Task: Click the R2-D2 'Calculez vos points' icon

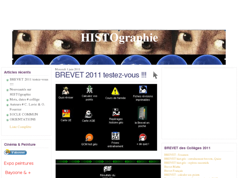Action: (x=89, y=89)
